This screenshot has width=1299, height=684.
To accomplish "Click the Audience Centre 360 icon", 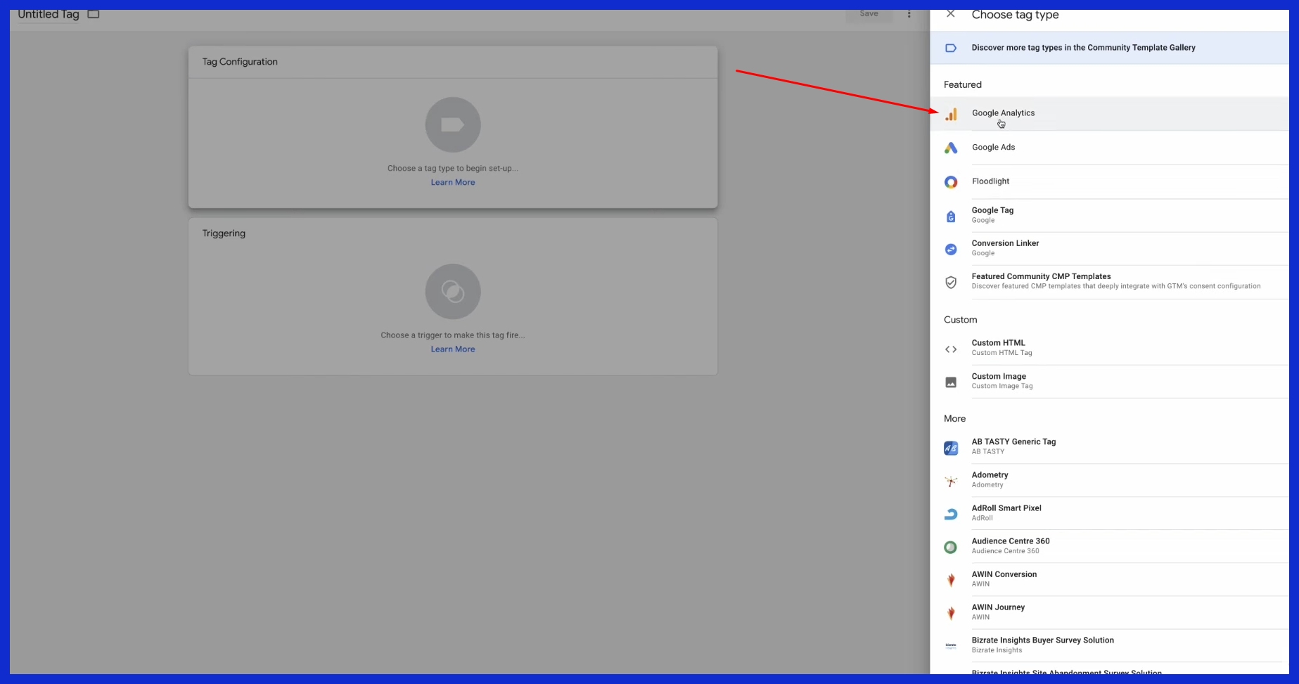I will [x=951, y=547].
